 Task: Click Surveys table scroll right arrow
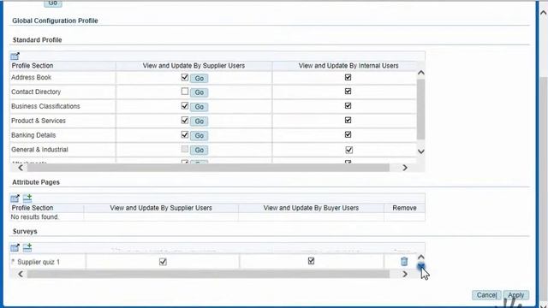pos(405,274)
